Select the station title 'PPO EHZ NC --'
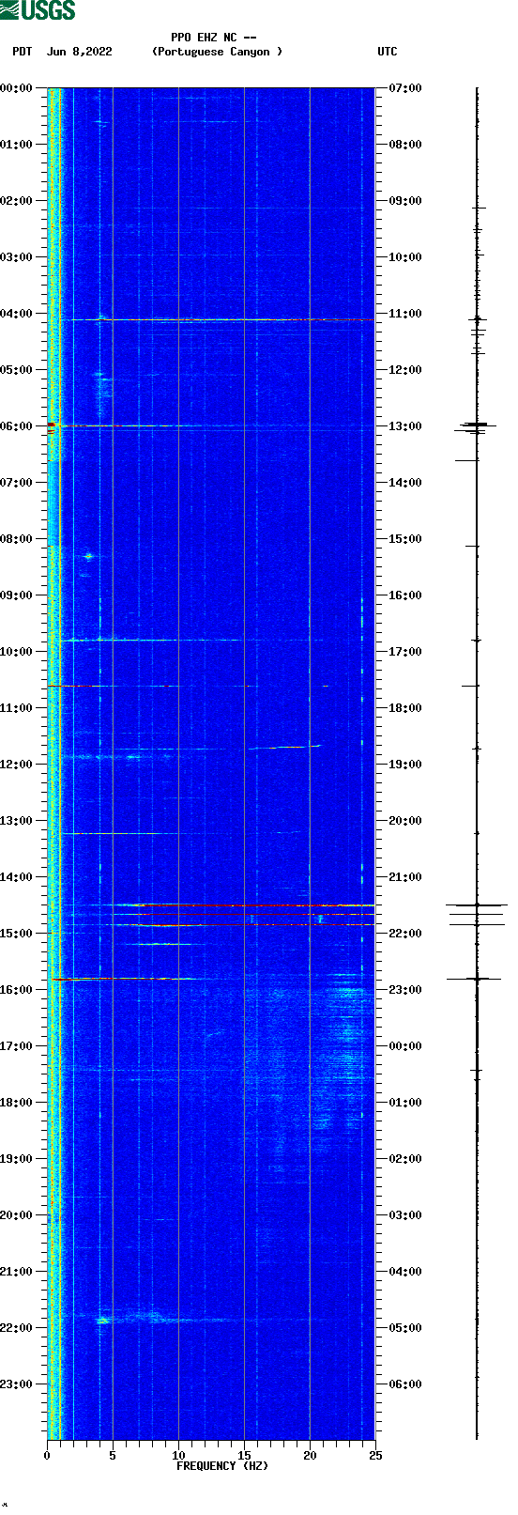 [213, 38]
